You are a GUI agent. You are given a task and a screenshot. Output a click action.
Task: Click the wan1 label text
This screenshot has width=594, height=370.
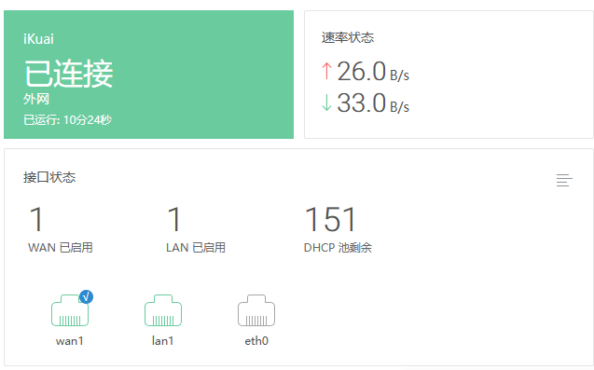pyautogui.click(x=69, y=341)
